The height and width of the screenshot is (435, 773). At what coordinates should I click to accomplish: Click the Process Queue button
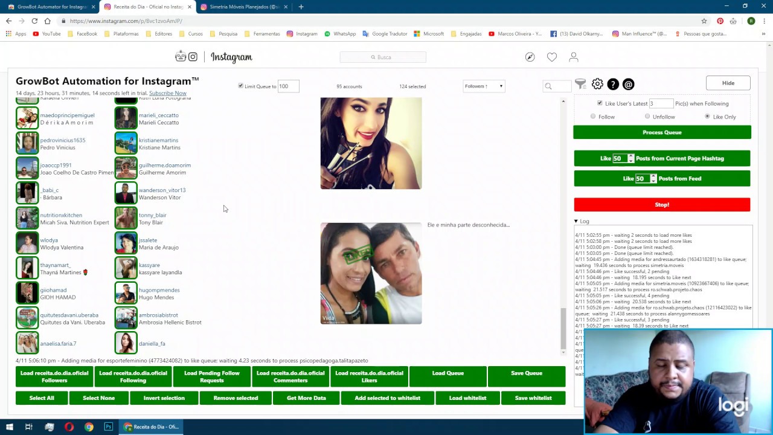(662, 132)
